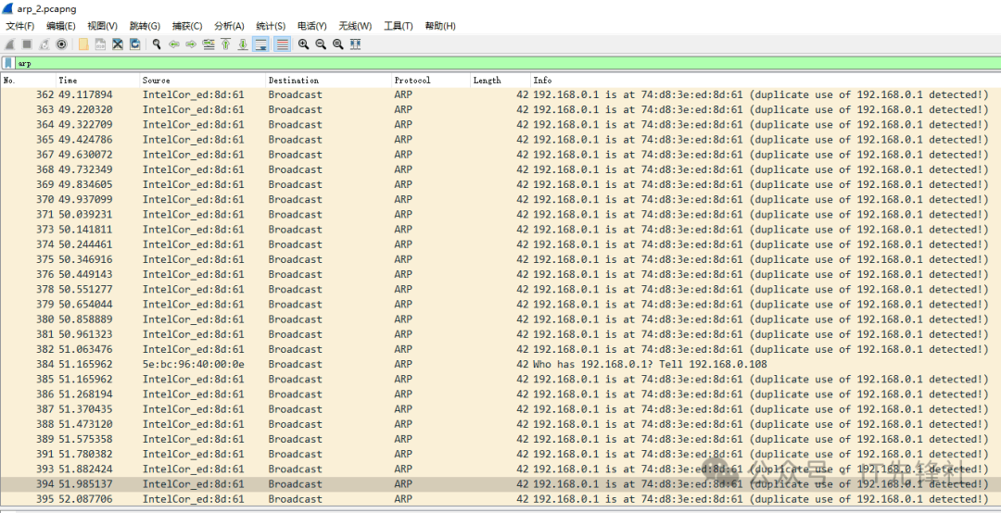Toggle auto-scroll during live capture
Image resolution: width=1001 pixels, height=513 pixels.
pos(260,44)
